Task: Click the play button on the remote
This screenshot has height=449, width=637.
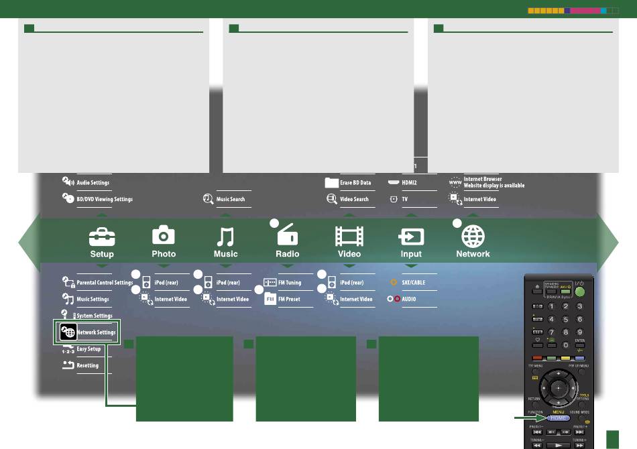Action: coord(558,446)
